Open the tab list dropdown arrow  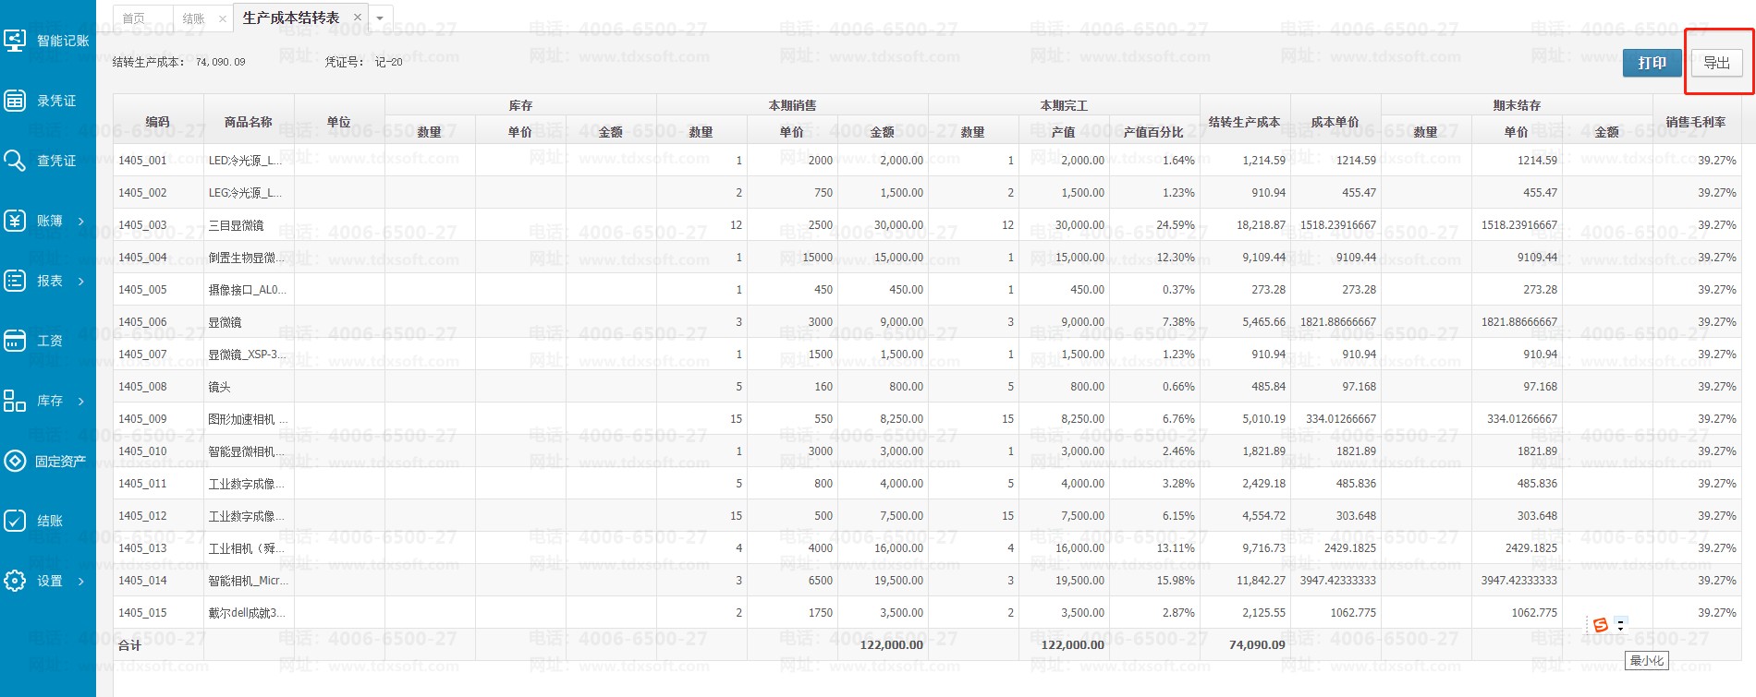tap(380, 18)
